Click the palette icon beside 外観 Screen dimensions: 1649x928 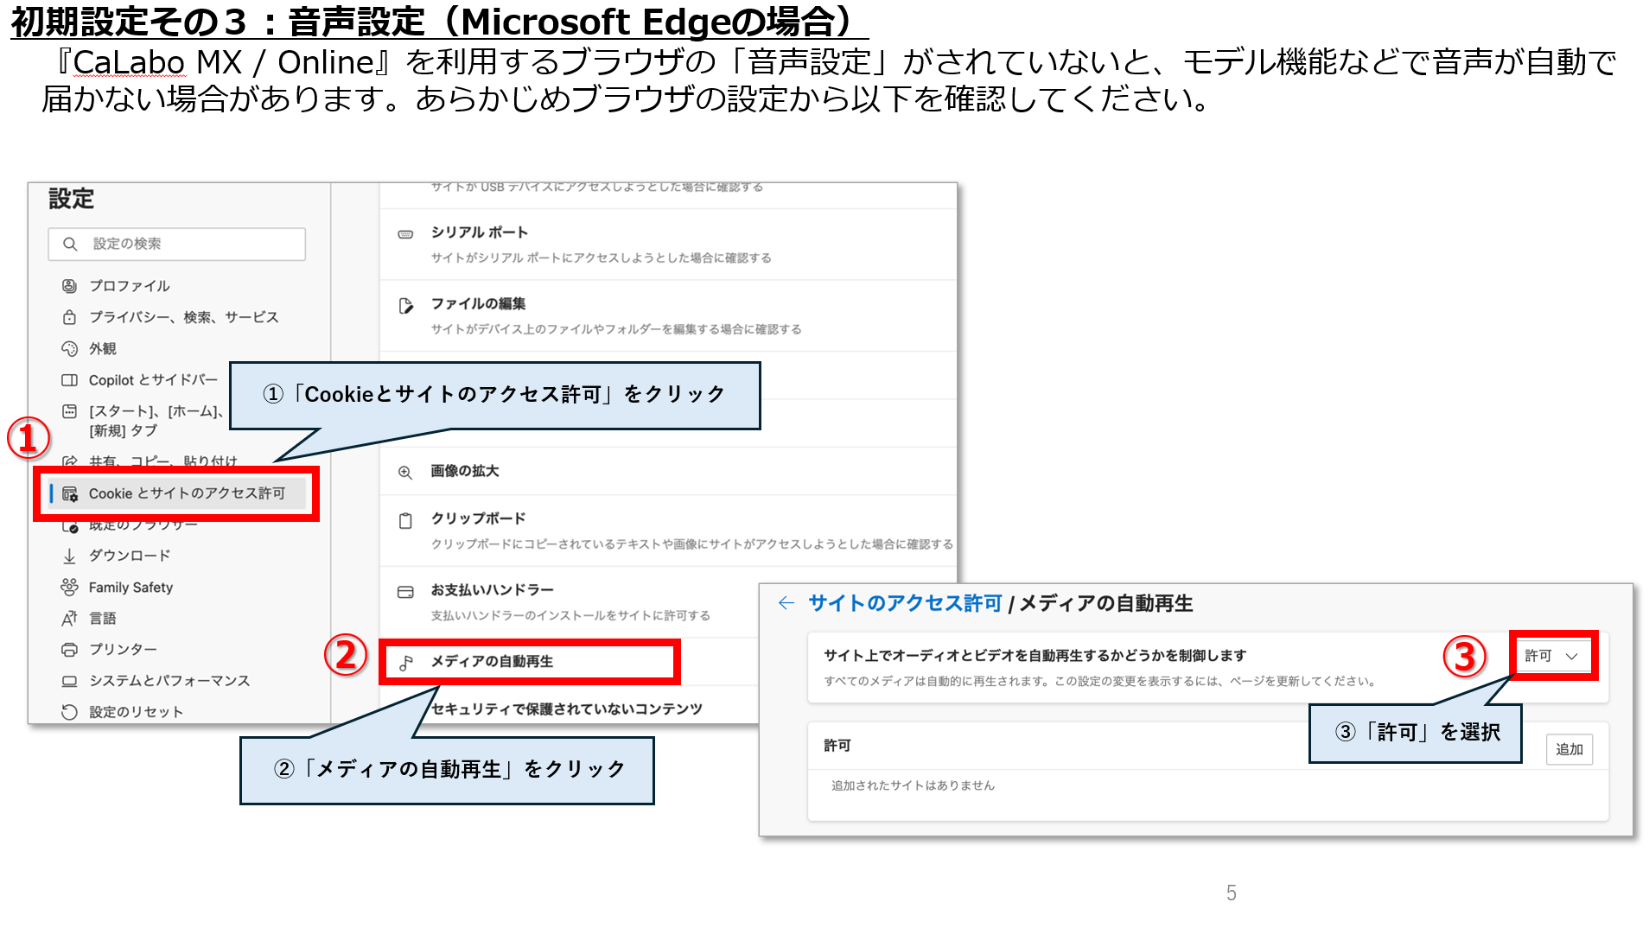(x=69, y=348)
